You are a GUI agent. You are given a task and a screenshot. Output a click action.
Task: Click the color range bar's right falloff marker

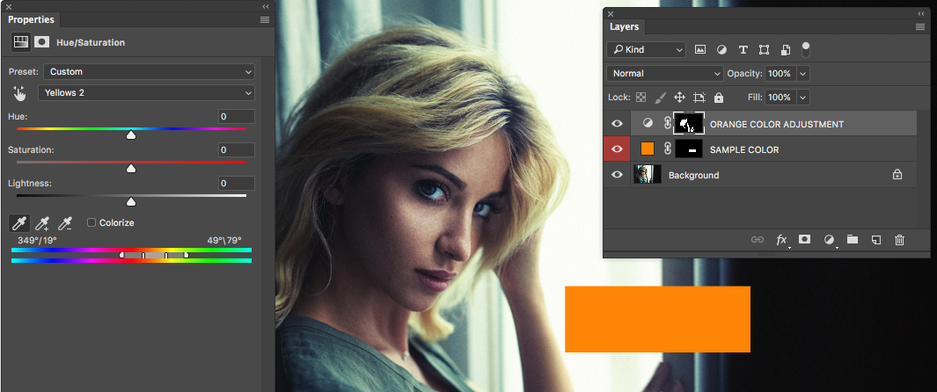(186, 255)
